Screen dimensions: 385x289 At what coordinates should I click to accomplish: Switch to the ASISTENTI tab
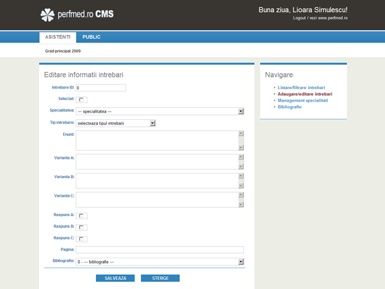[58, 37]
